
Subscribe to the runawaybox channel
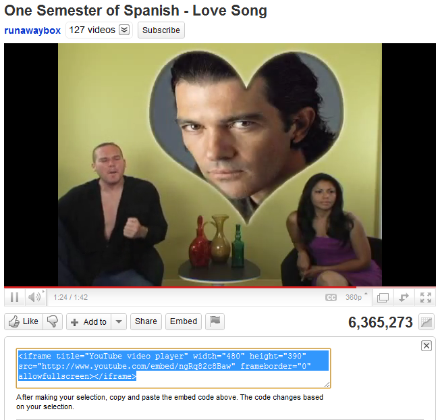coord(161,30)
